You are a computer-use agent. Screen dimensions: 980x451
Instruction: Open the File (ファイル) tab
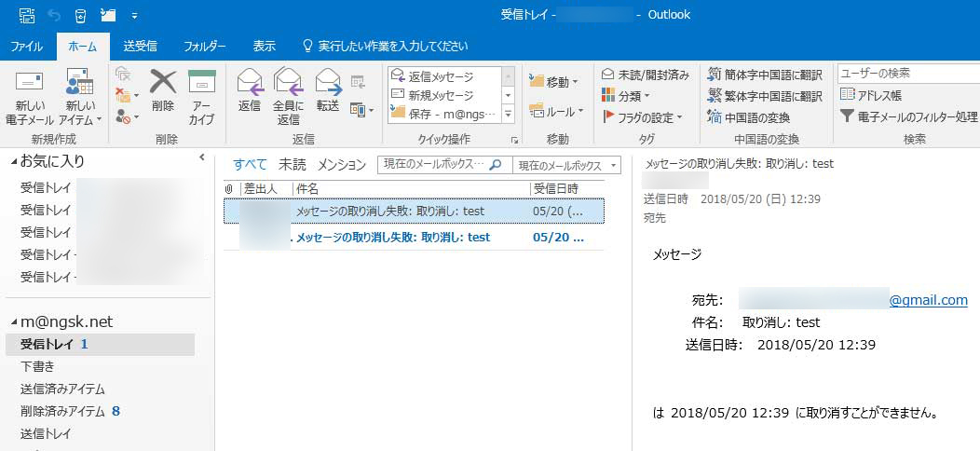[x=26, y=46]
